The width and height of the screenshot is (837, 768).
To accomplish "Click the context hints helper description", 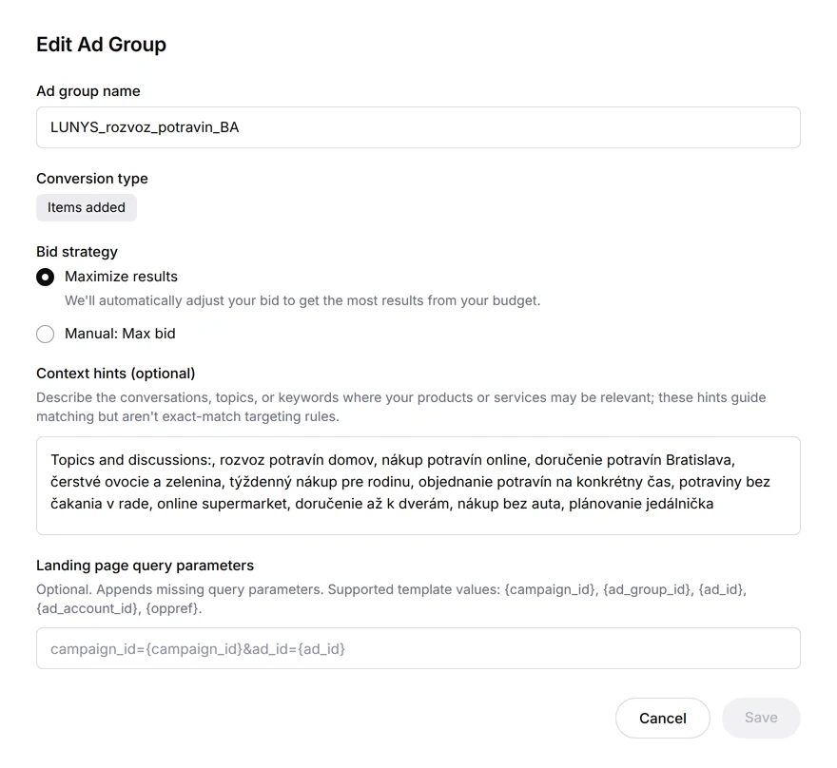I will tap(400, 407).
